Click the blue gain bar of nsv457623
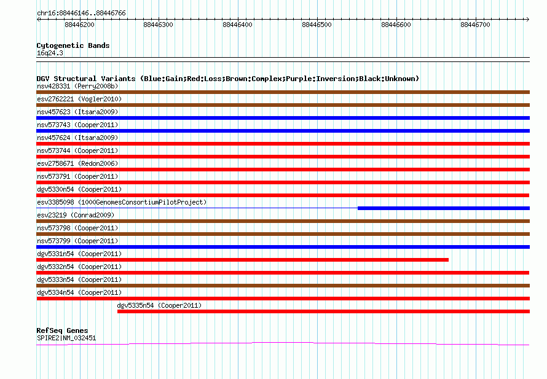Viewport: 547px width, 379px height. click(x=283, y=118)
